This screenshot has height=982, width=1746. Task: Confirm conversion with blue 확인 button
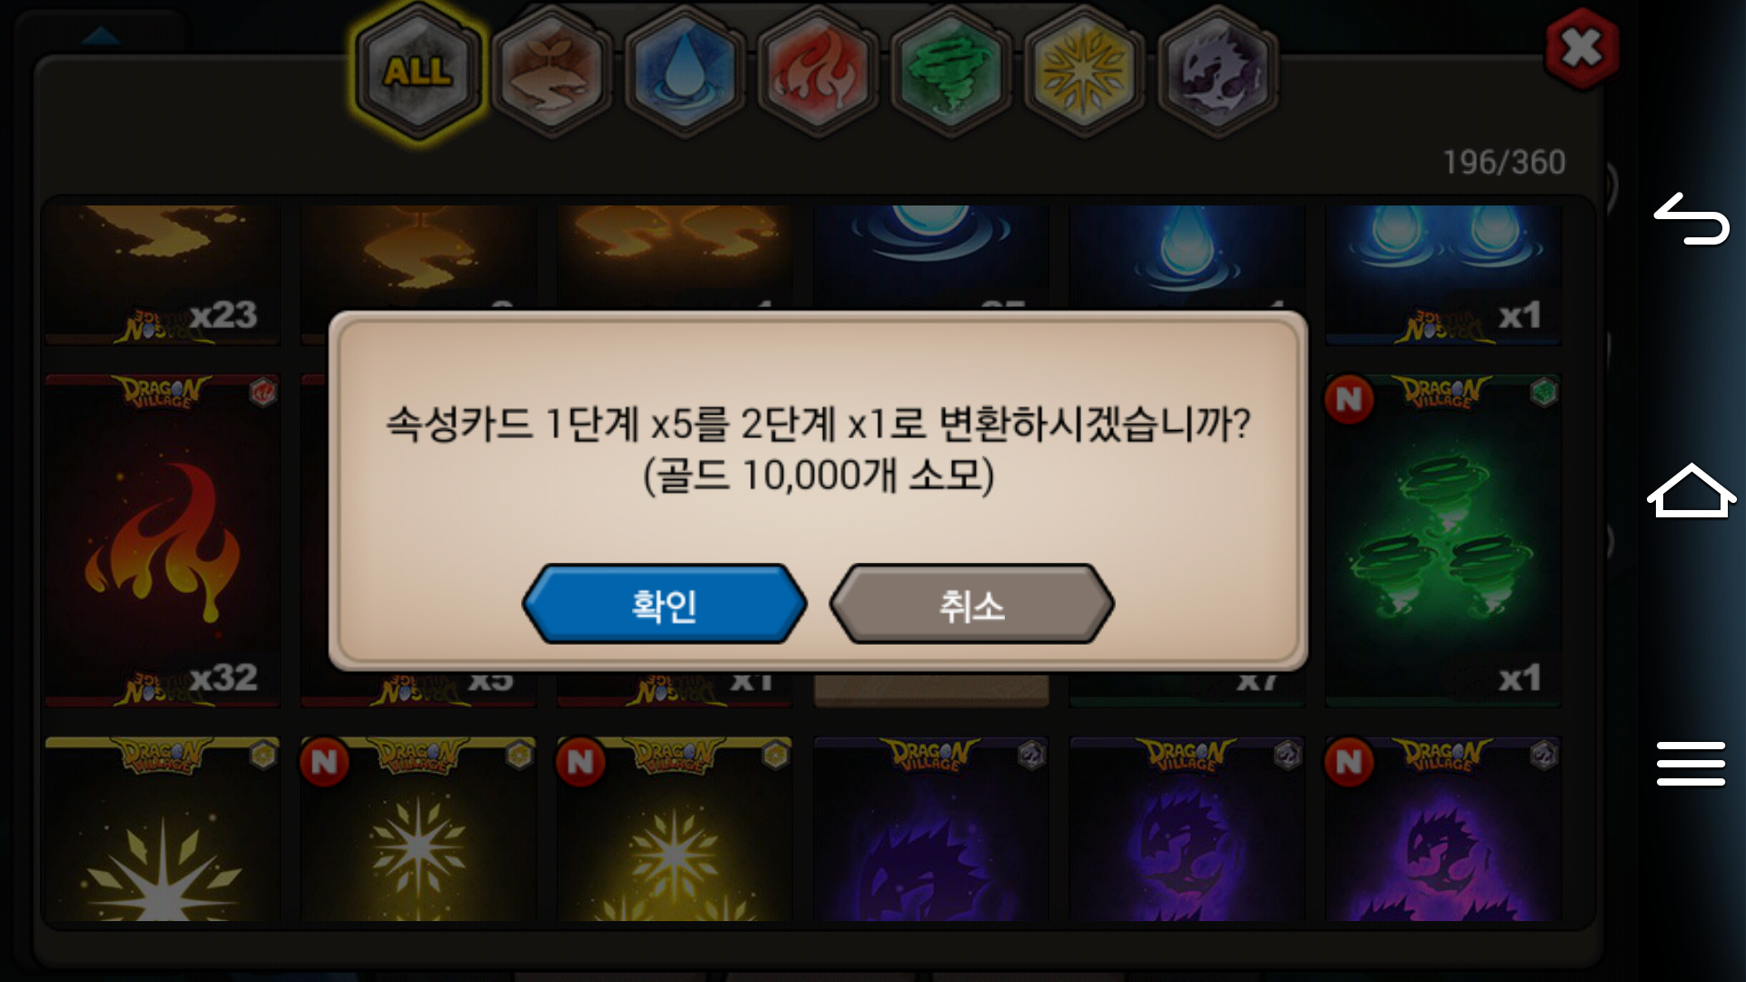click(664, 604)
